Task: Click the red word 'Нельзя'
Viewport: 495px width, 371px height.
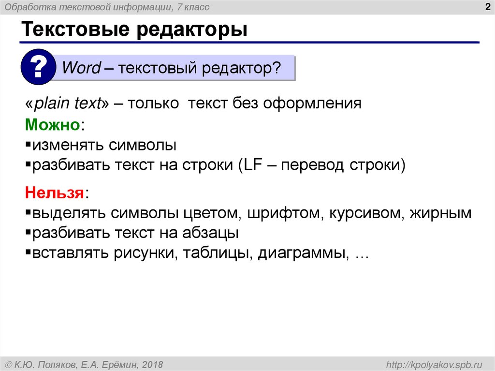Action: point(54,193)
